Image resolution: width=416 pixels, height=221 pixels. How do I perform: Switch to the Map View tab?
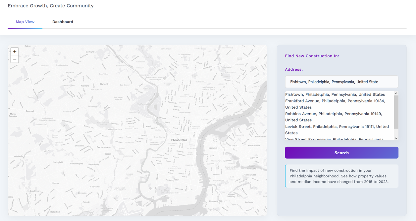coord(25,22)
